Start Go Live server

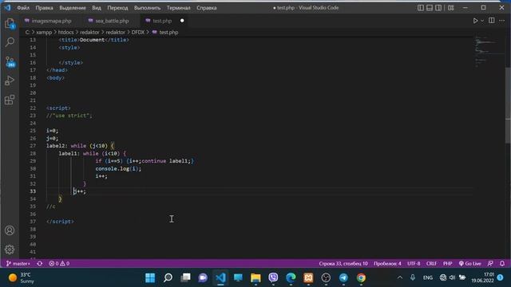pos(470,263)
